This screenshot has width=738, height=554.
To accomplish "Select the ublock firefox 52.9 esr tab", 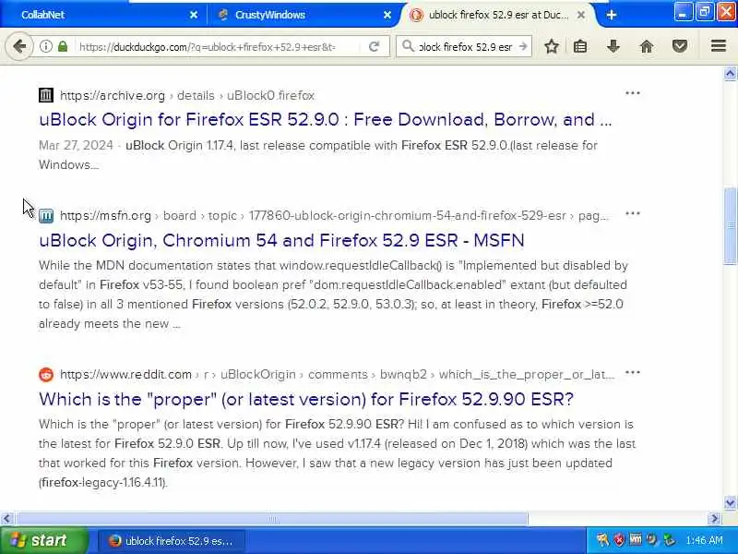I will [x=498, y=15].
